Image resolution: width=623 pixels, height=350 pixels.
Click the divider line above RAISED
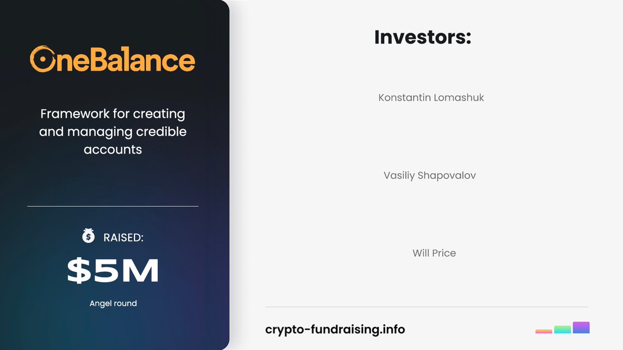click(113, 206)
